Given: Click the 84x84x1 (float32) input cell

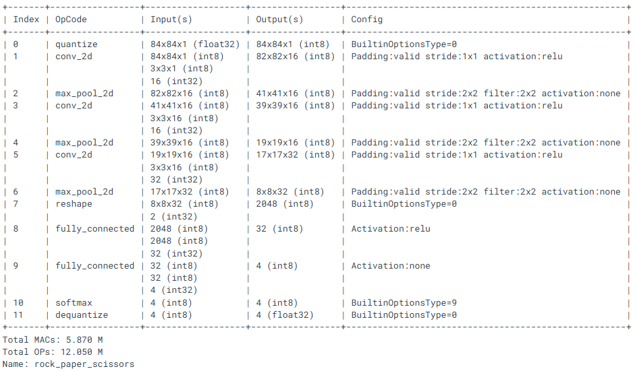Looking at the screenshot, I should (x=195, y=44).
